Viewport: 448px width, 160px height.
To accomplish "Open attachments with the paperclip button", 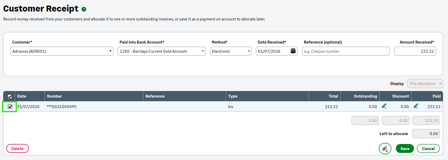I will [x=385, y=149].
